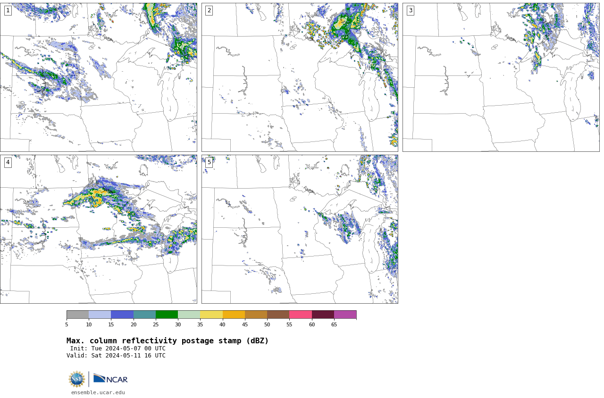The height and width of the screenshot is (398, 604).
Task: Click the colorbar tick label 60
Action: coord(312,324)
